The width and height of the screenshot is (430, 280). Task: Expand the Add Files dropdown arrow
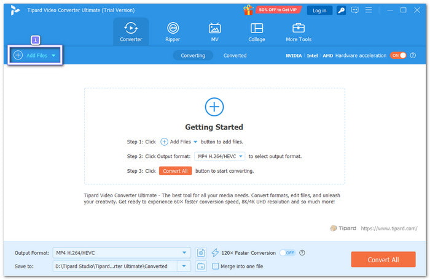point(53,56)
